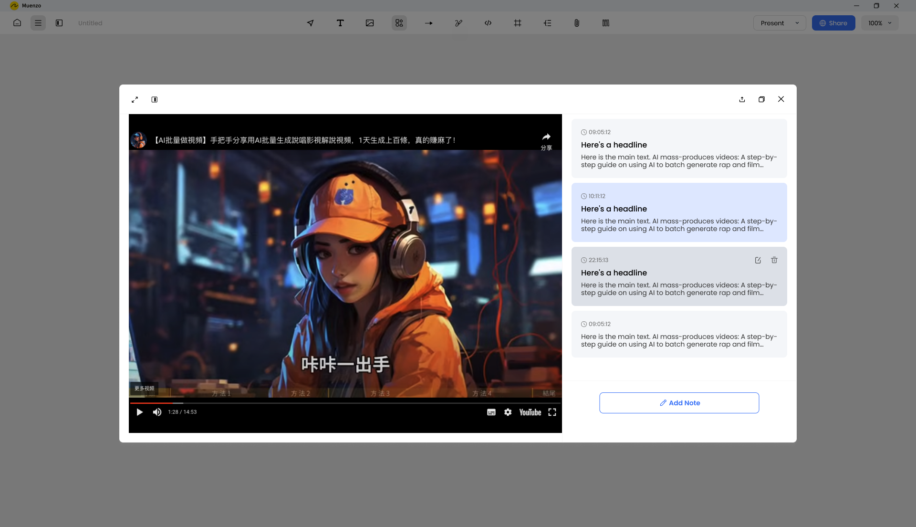Select the pen drawing tool

click(458, 23)
